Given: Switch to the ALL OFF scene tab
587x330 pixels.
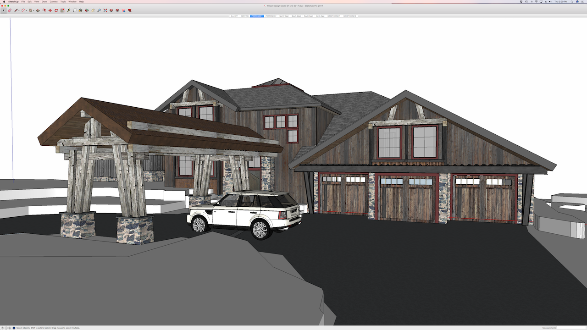Looking at the screenshot, I should tap(234, 16).
